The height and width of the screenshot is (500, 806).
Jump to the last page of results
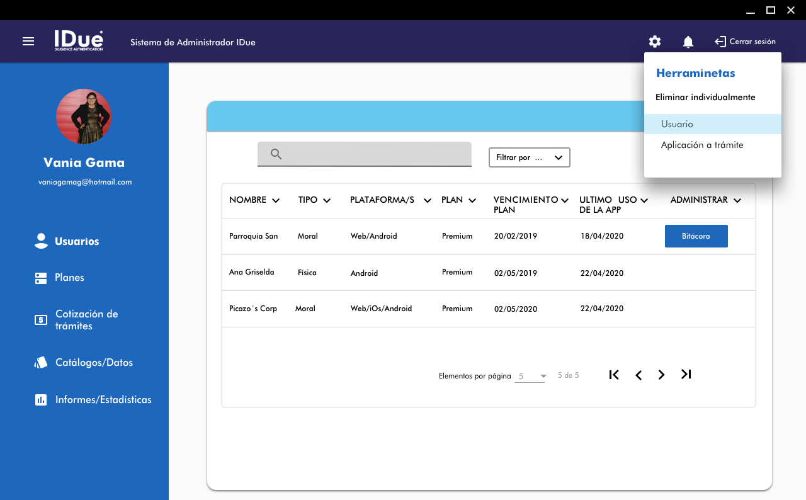[x=686, y=375]
